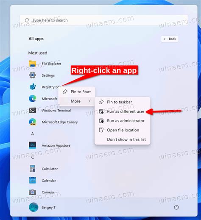
Task: Click the Settings app label
Action: tap(48, 75)
